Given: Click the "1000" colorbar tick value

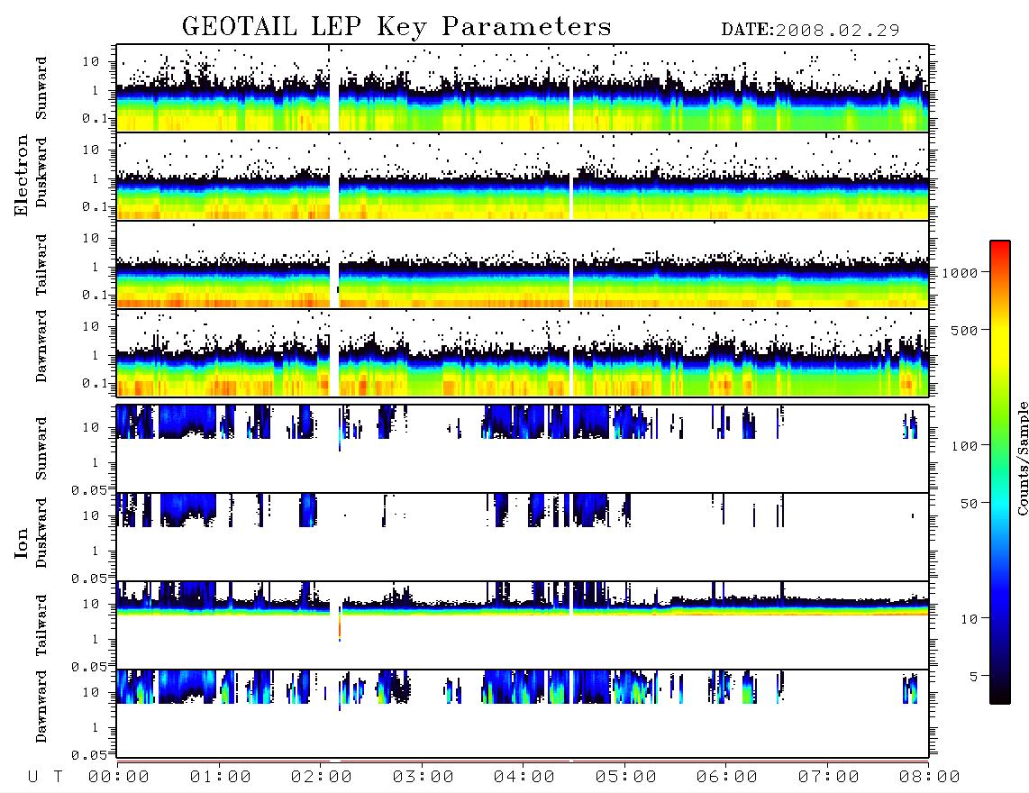Looking at the screenshot, I should pyautogui.click(x=960, y=273).
